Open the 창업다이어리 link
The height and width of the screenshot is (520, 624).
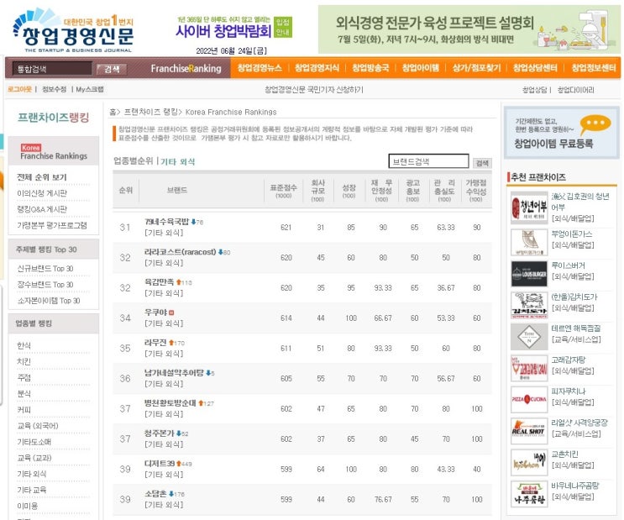(575, 90)
